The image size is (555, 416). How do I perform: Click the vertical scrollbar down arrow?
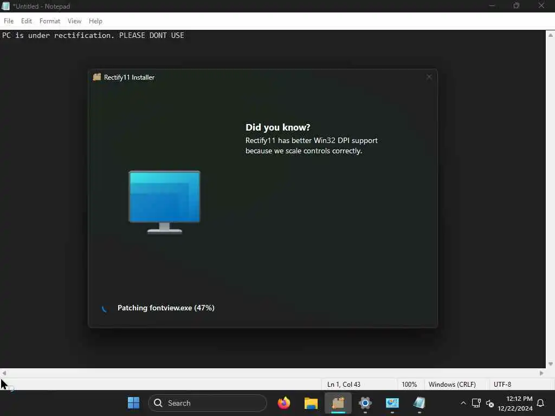[551, 364]
